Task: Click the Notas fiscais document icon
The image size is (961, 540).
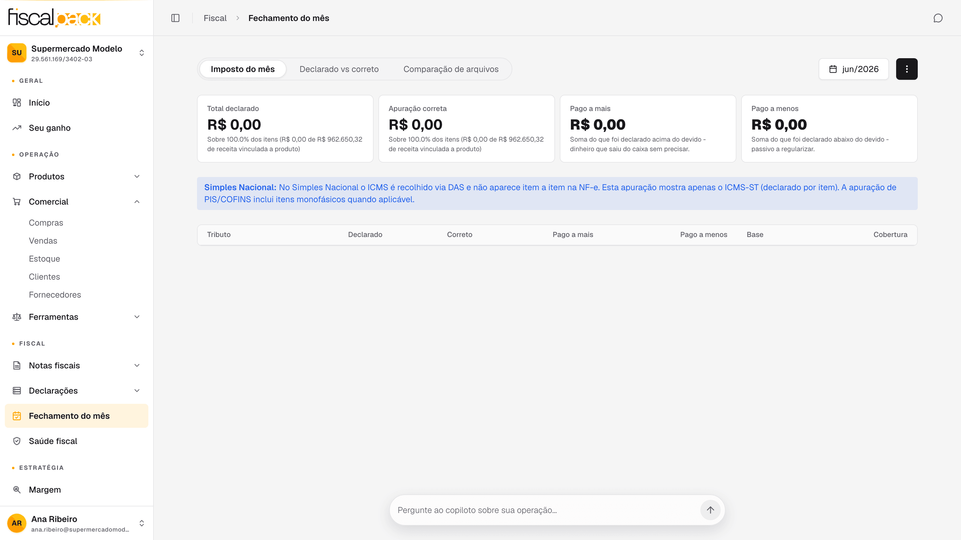Action: point(17,365)
